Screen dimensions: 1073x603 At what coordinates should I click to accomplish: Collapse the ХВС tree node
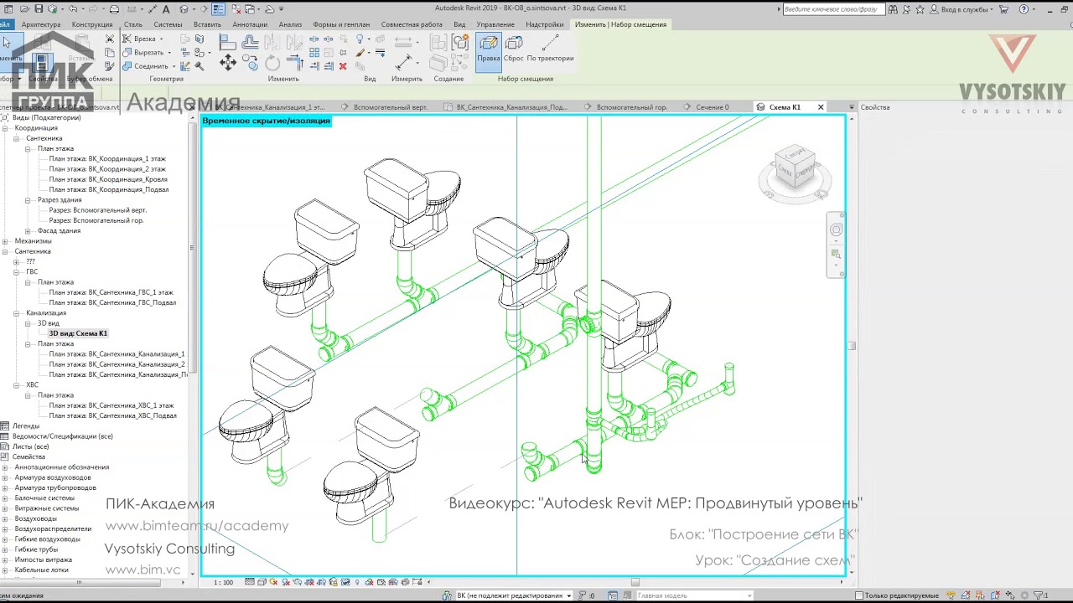tap(16, 385)
